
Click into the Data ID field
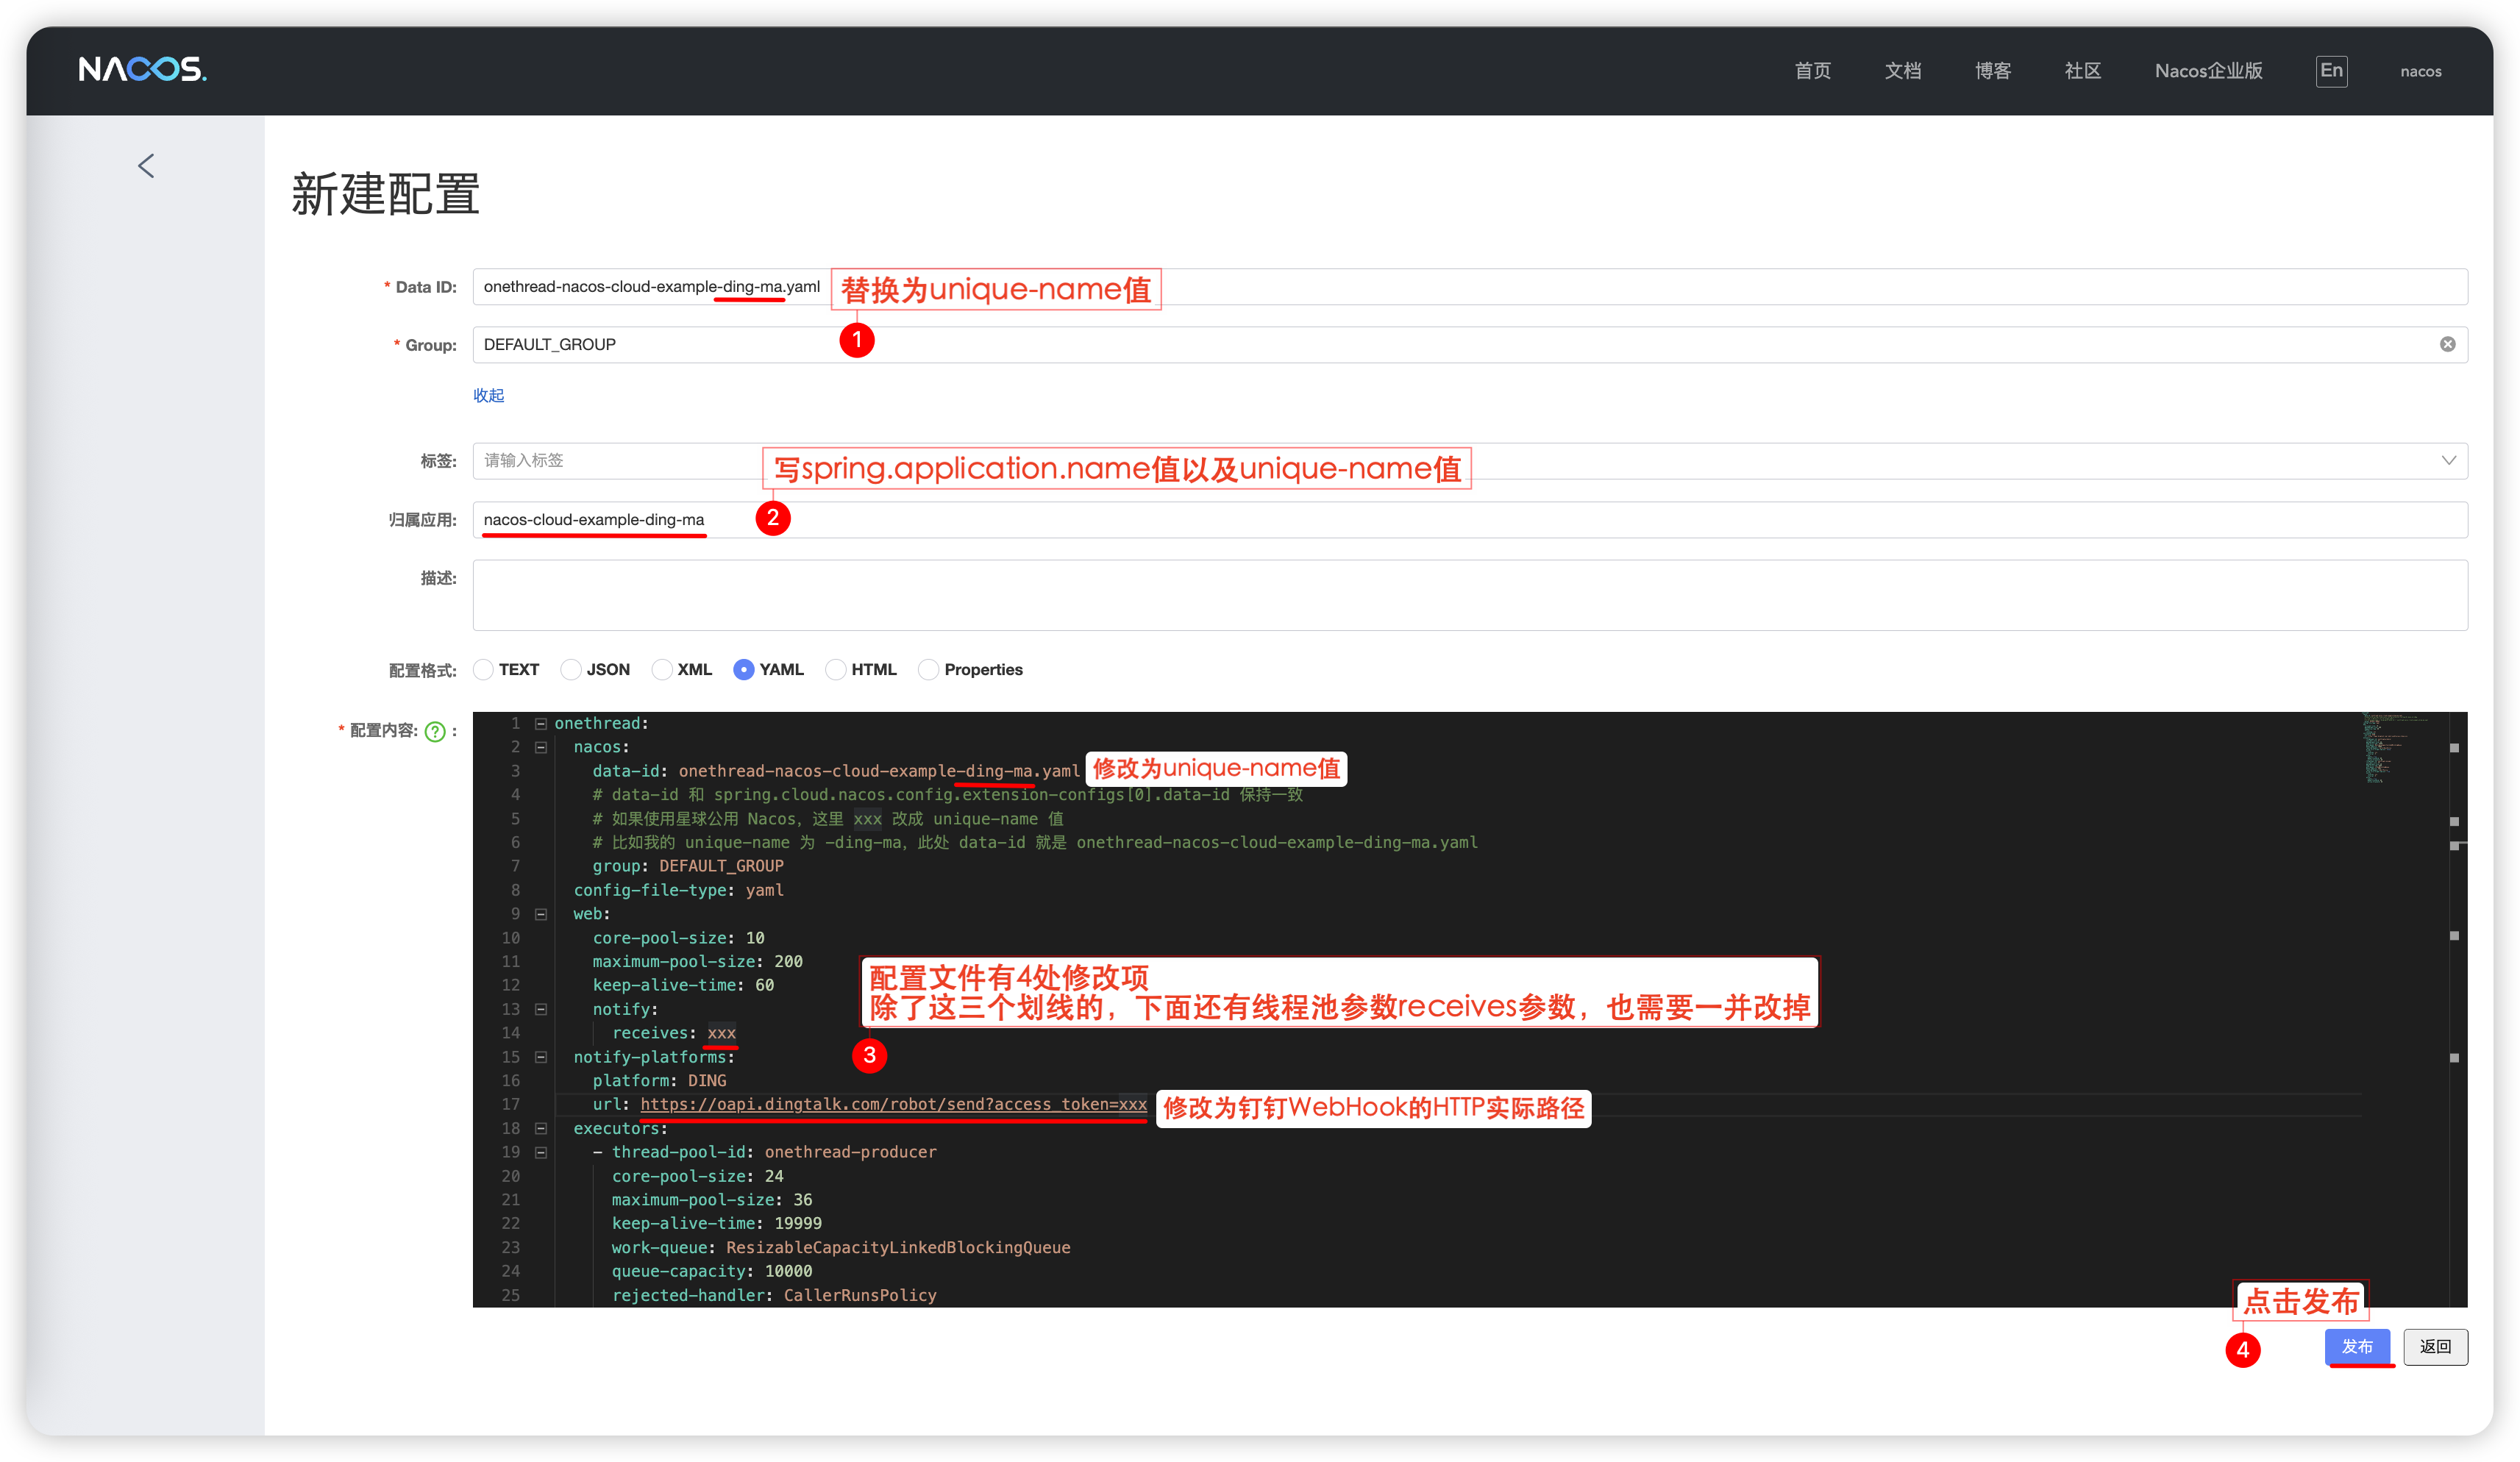point(1470,287)
